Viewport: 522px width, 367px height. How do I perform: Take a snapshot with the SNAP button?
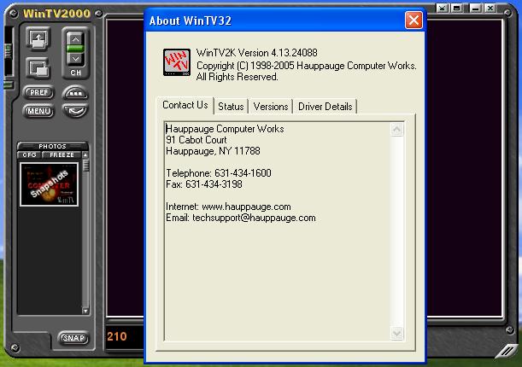(x=73, y=338)
